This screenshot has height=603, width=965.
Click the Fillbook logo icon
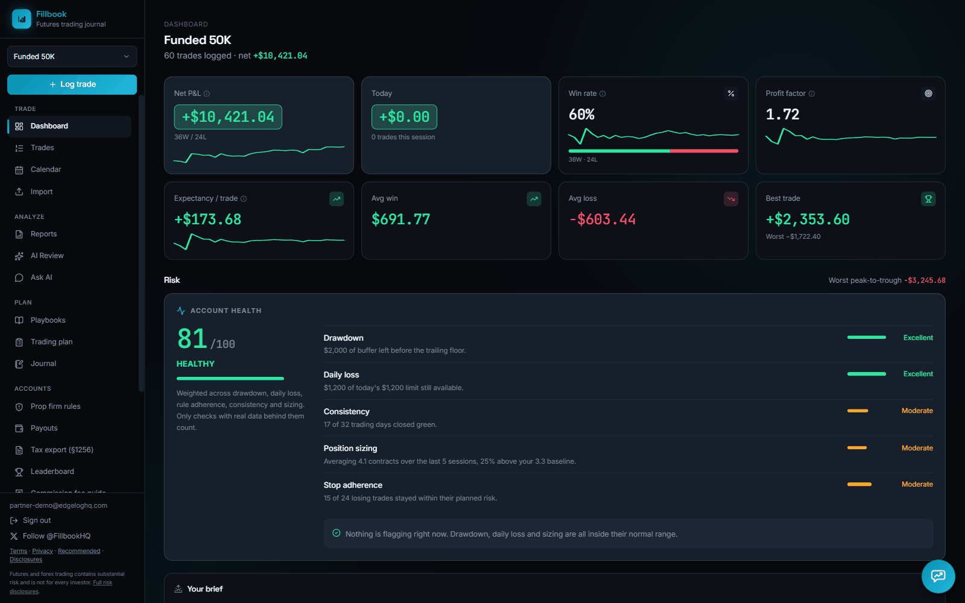(x=22, y=19)
